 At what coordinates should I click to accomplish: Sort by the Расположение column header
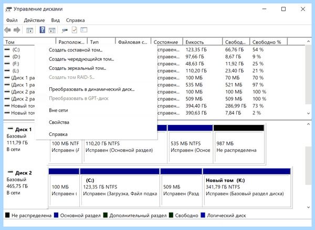[x=71, y=42]
